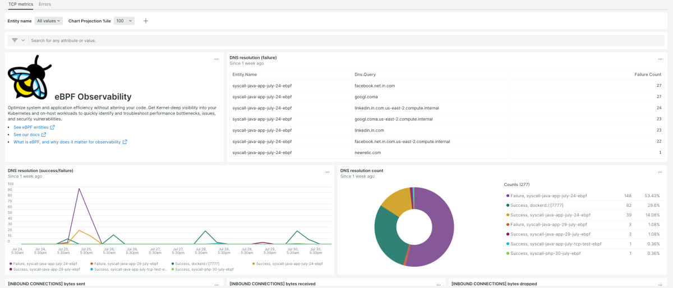Select the 'linkedin.in.com' query cell

(x=370, y=131)
